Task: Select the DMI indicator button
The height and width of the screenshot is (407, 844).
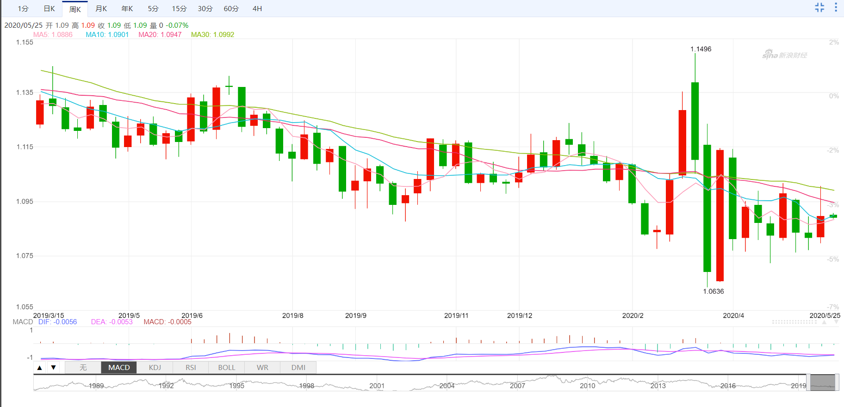Action: (x=298, y=368)
